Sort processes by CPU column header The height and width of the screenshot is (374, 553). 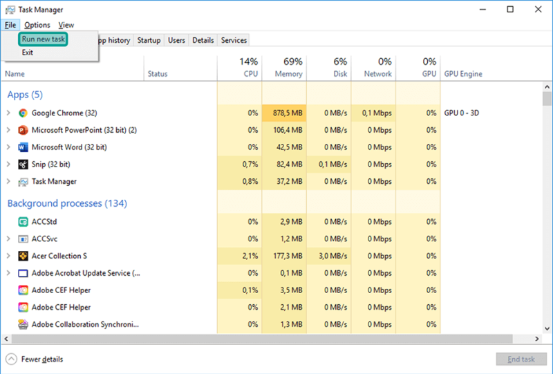240,68
